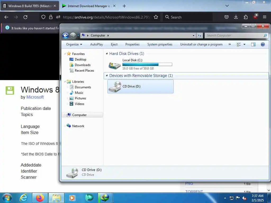Click the site padlock icon
The height and width of the screenshot is (203, 271).
51,17
